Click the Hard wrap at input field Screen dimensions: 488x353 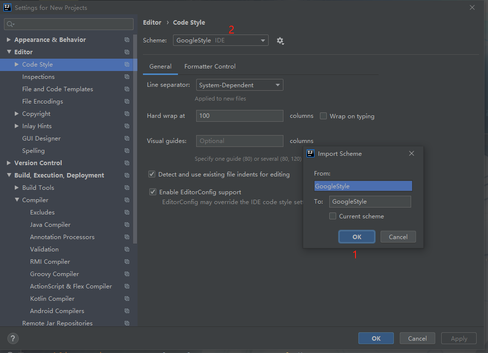240,116
